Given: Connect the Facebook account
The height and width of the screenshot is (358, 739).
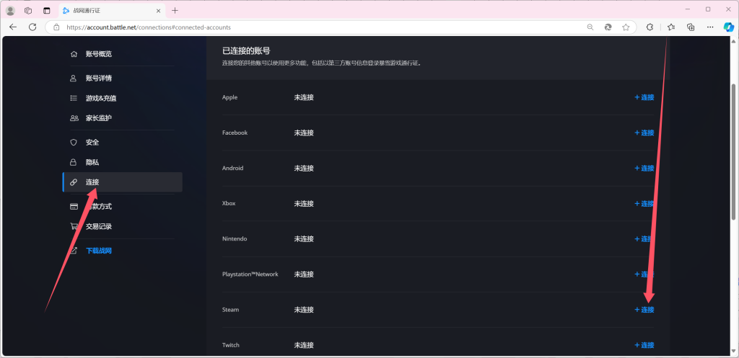Looking at the screenshot, I should coord(644,133).
